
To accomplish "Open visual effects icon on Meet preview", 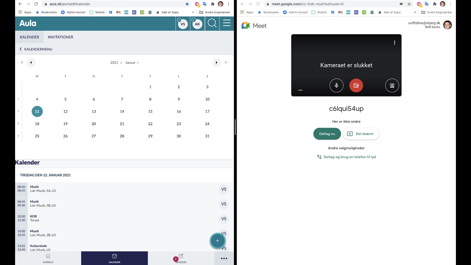I will pos(392,85).
